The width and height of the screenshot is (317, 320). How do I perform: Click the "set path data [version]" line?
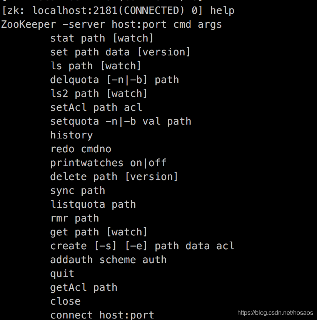[x=120, y=52]
